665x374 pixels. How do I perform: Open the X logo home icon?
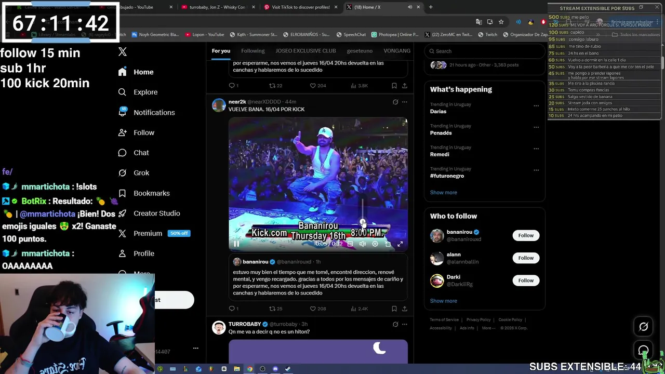coord(123,52)
